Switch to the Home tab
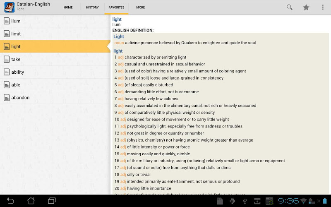The width and height of the screenshot is (331, 207). 68,7
